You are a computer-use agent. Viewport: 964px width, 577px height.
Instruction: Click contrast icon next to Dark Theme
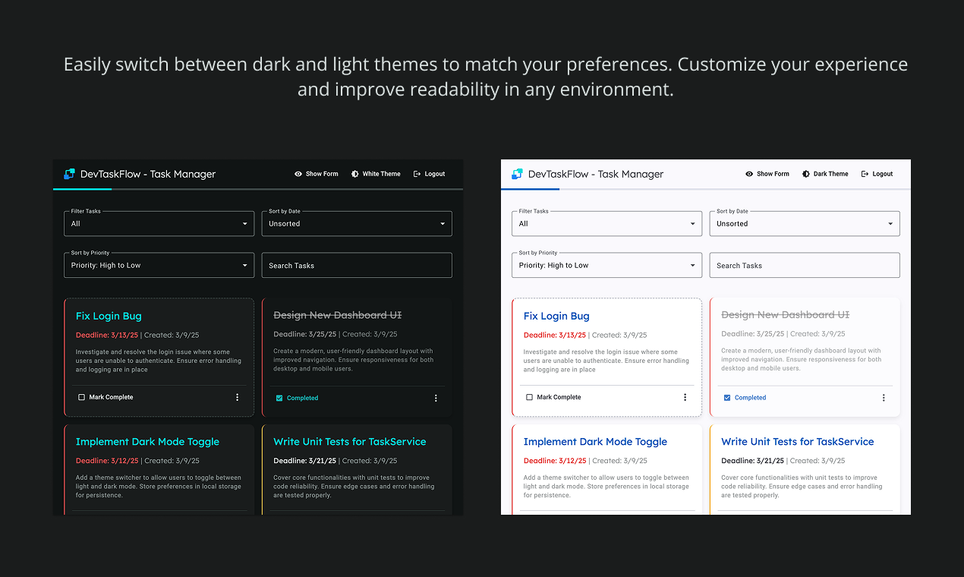[806, 174]
